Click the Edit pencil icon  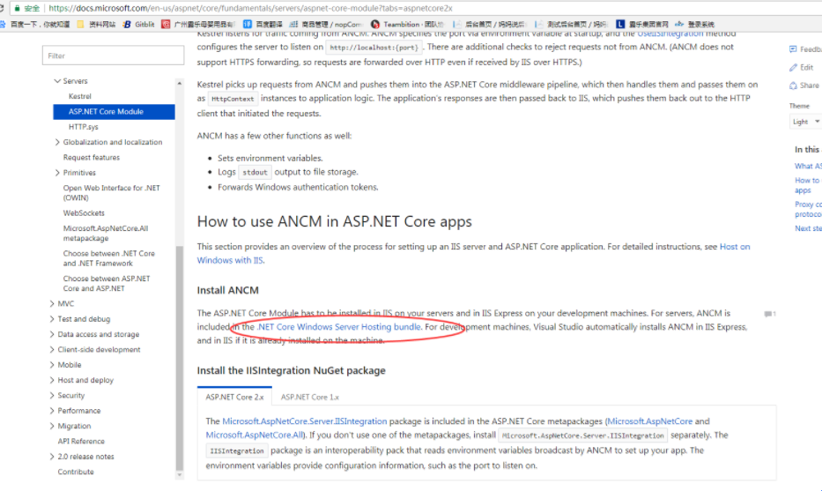[x=793, y=67]
